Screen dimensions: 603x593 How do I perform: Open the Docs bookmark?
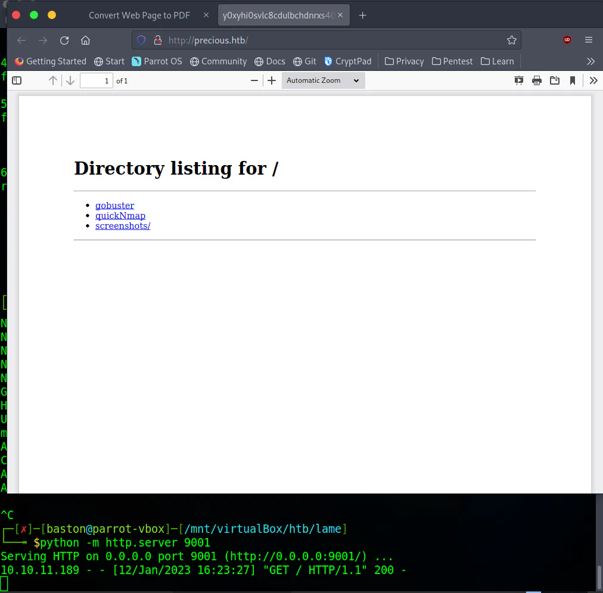(270, 61)
